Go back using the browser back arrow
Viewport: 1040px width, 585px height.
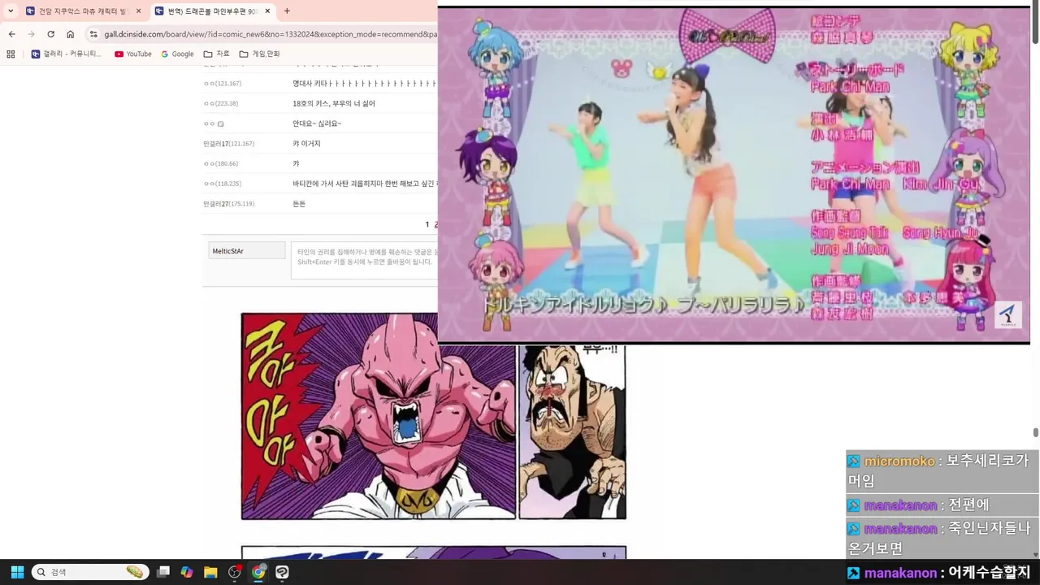tap(11, 34)
